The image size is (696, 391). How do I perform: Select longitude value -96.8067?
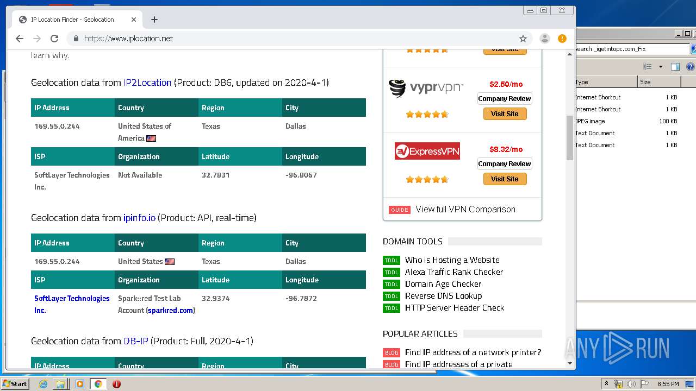301,175
